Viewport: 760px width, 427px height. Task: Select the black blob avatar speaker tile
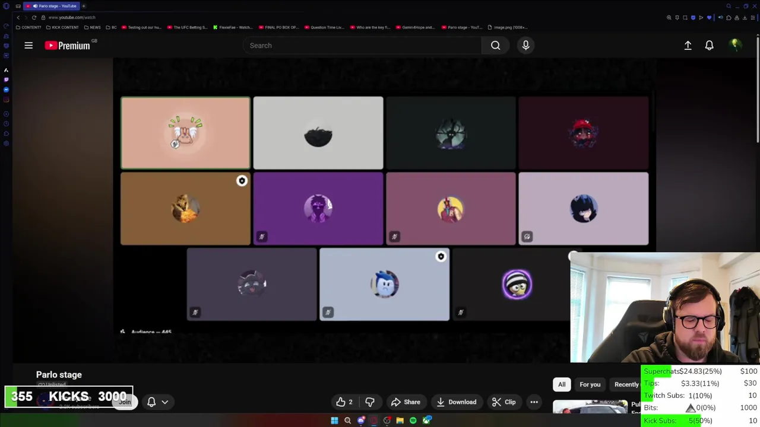coord(318,133)
